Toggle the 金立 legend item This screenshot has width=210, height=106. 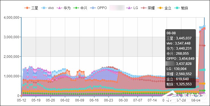[164, 8]
